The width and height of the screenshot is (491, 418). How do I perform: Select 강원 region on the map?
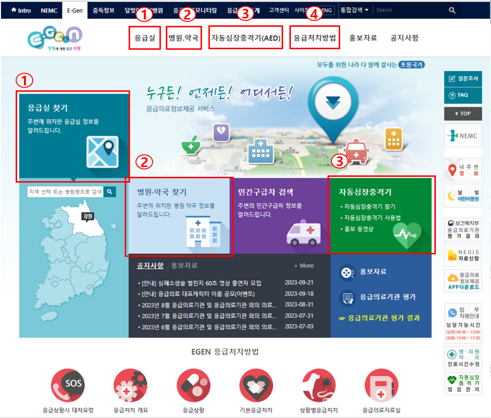pyautogui.click(x=88, y=216)
